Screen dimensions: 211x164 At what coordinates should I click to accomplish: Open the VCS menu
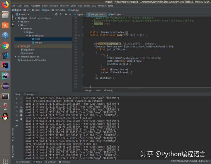(94, 6)
